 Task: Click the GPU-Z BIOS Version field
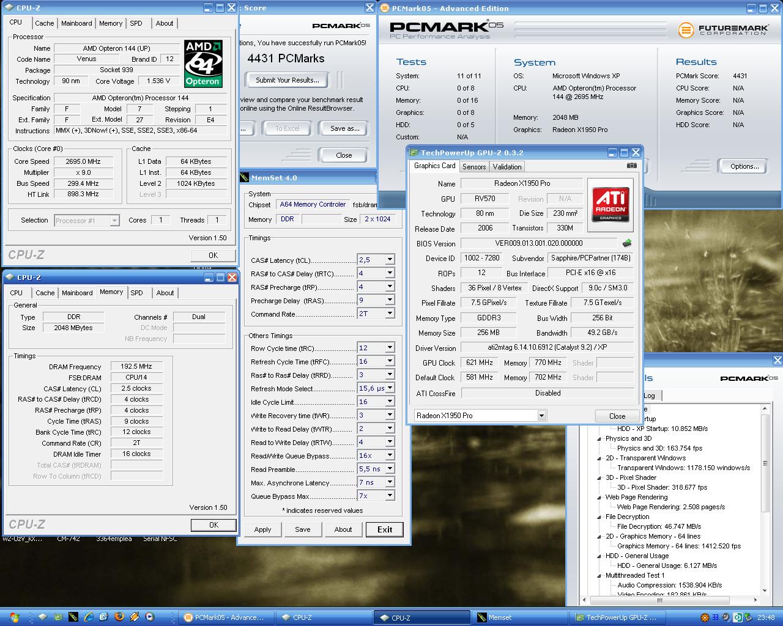click(540, 243)
